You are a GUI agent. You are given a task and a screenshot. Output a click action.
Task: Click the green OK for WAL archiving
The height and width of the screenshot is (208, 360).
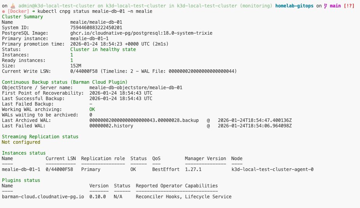pos(92,109)
